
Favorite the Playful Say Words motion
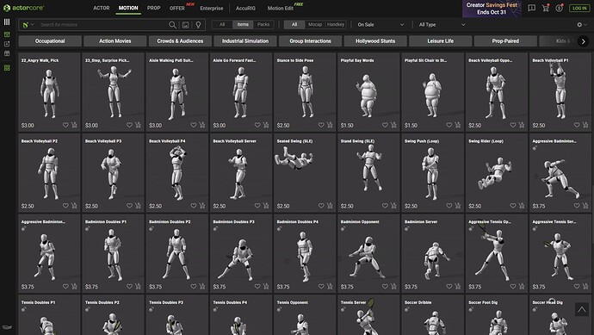click(385, 125)
